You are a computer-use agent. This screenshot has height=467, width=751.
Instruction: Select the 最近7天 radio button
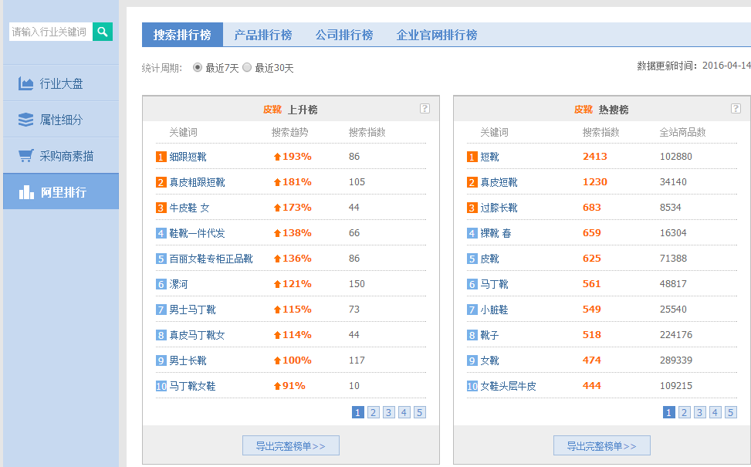tap(198, 68)
